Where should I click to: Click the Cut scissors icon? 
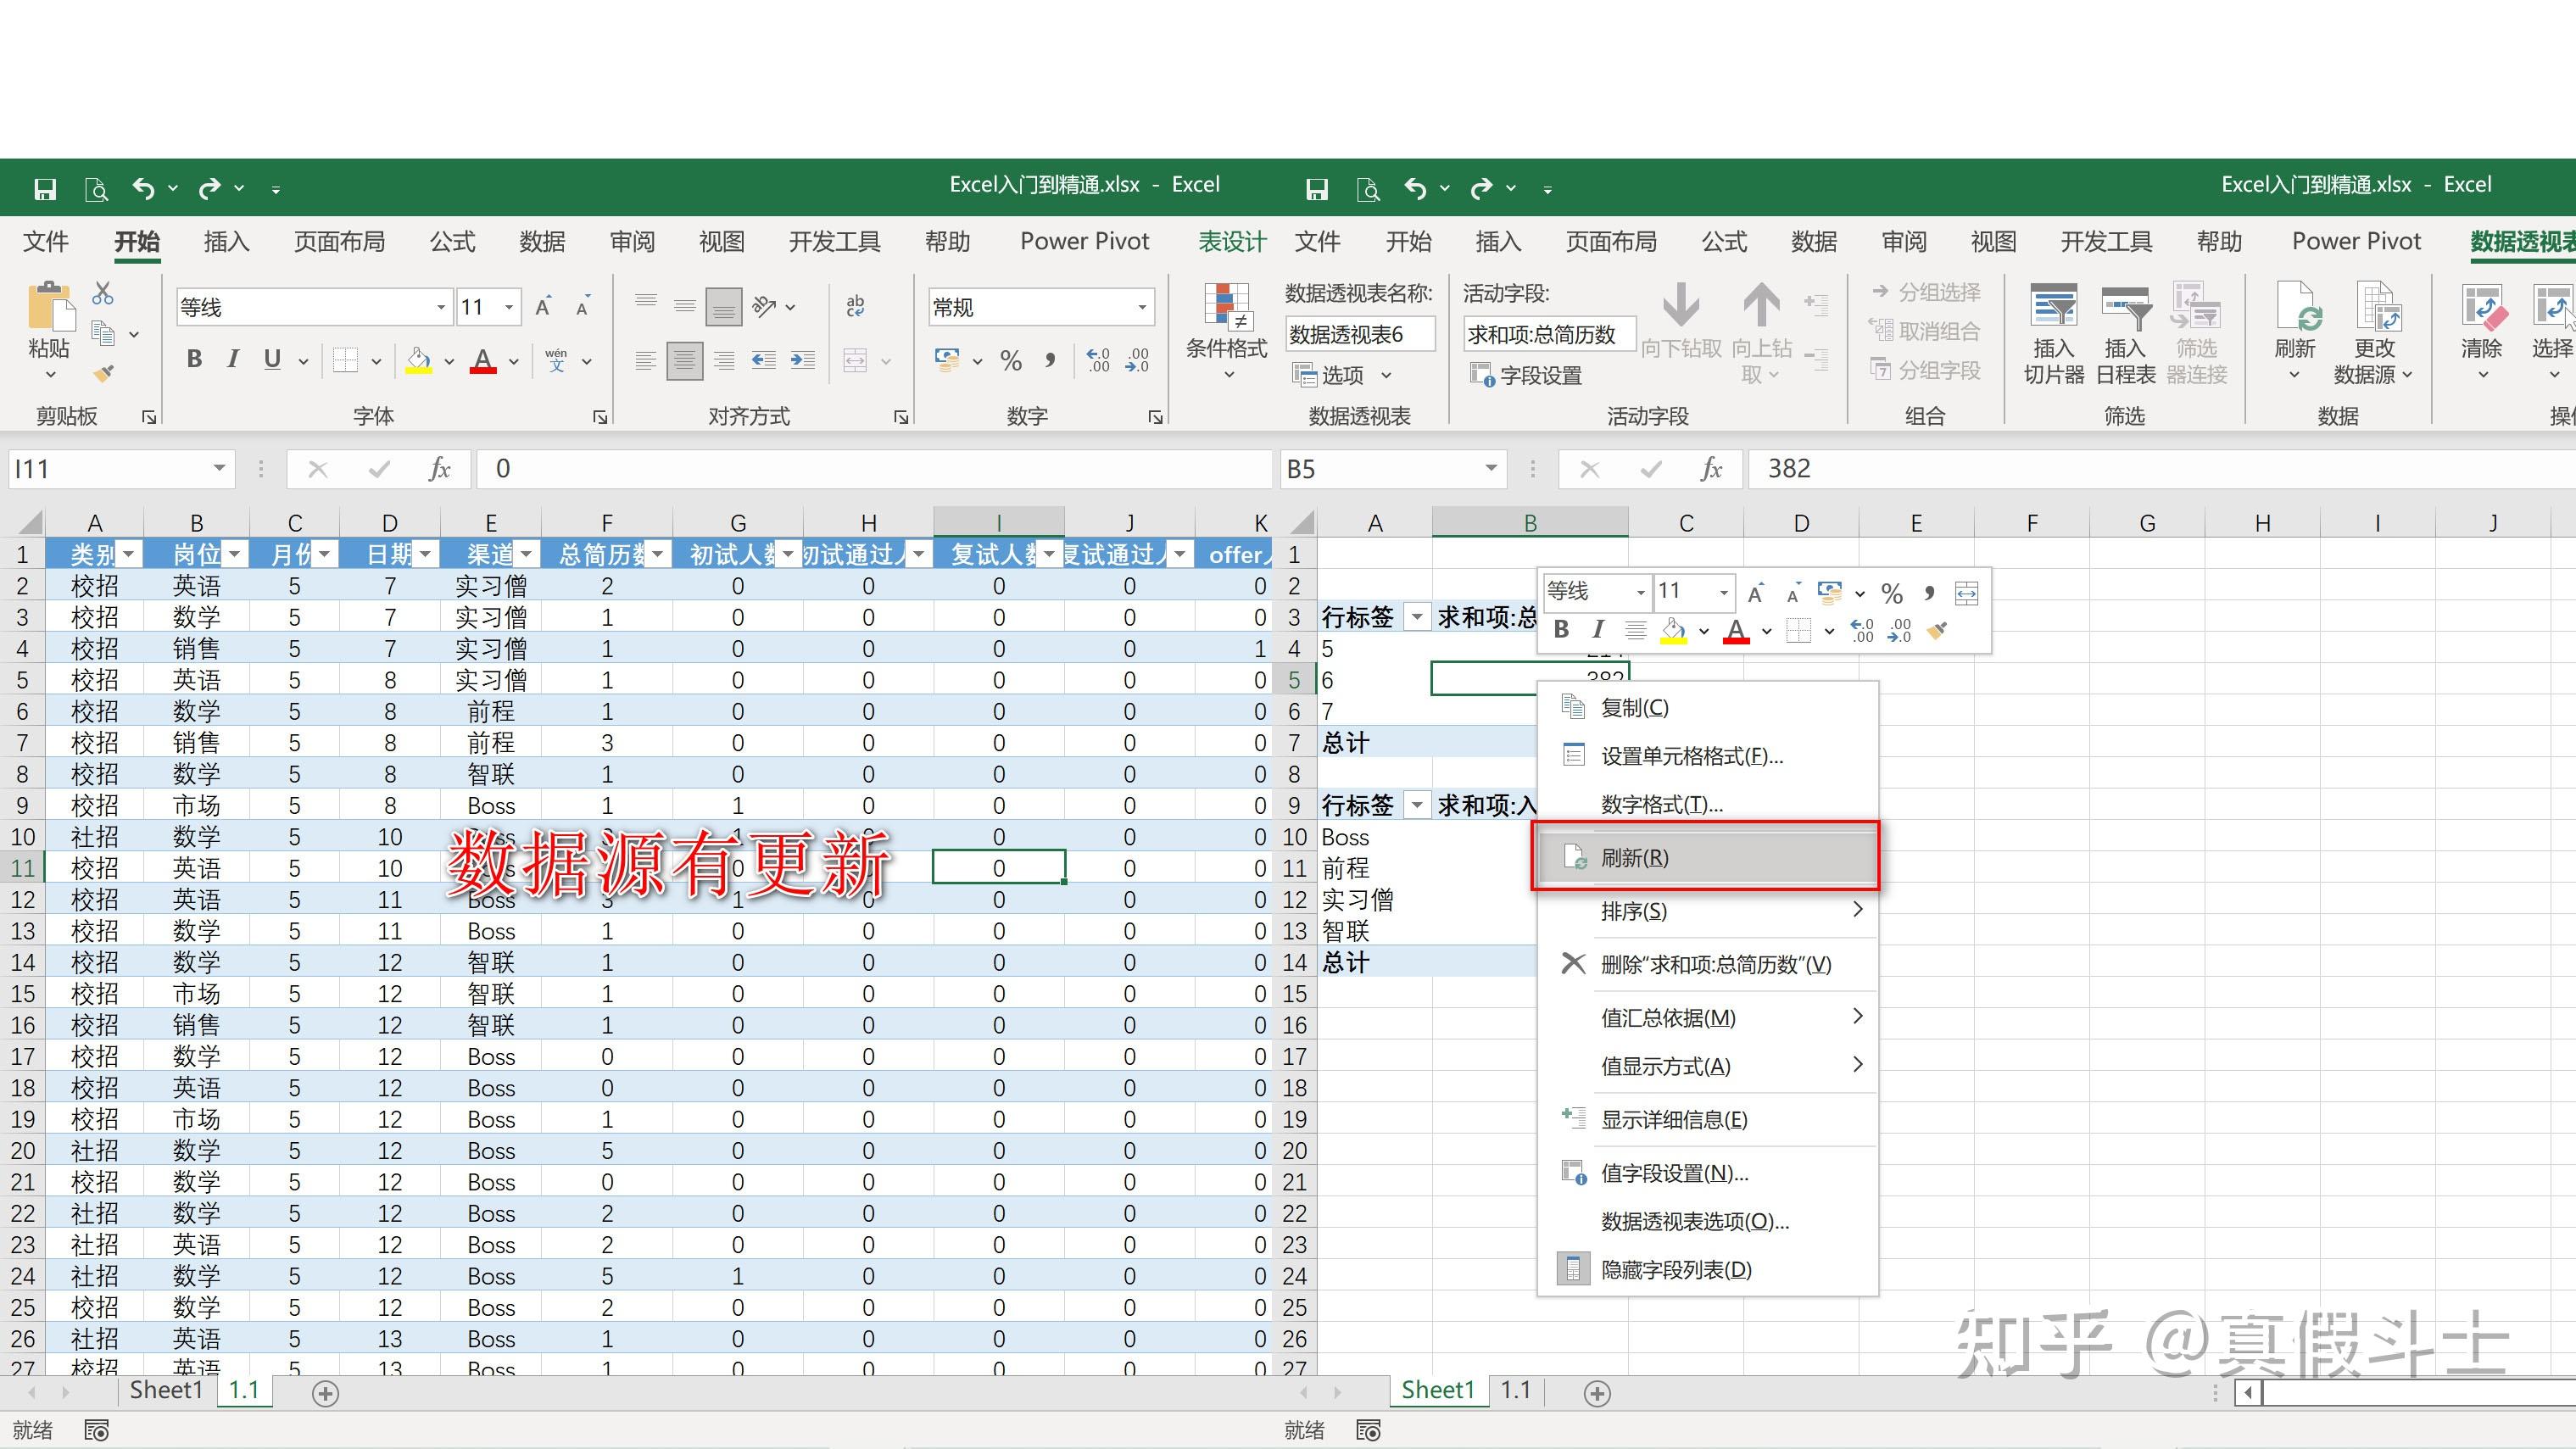(x=103, y=294)
